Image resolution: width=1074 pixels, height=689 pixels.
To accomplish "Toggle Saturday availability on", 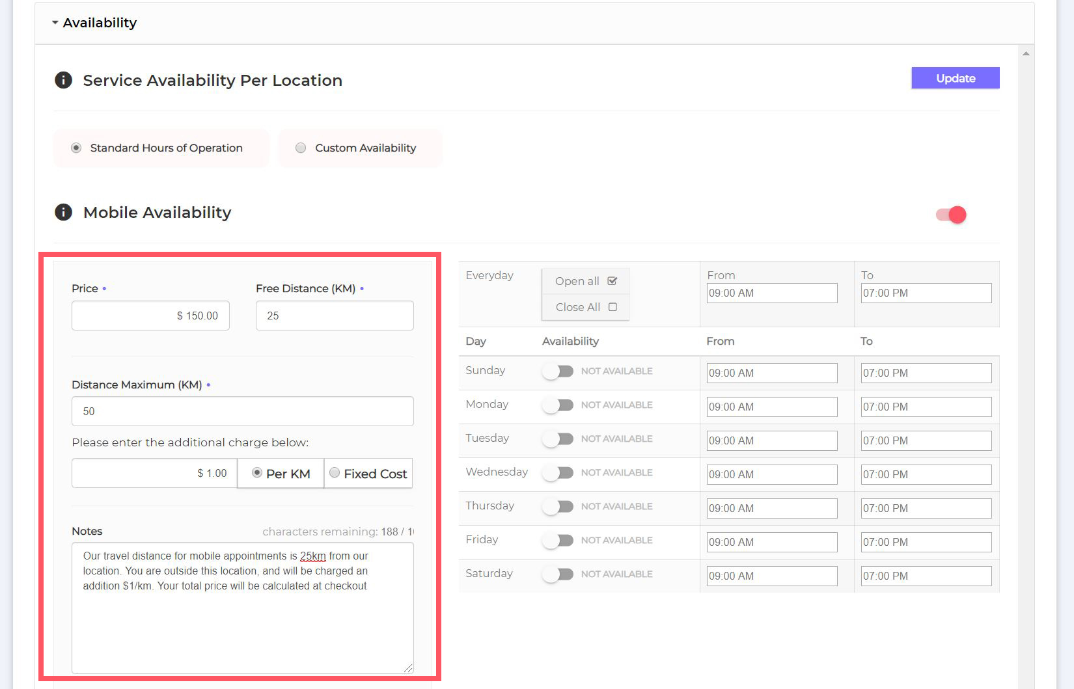I will (x=558, y=574).
